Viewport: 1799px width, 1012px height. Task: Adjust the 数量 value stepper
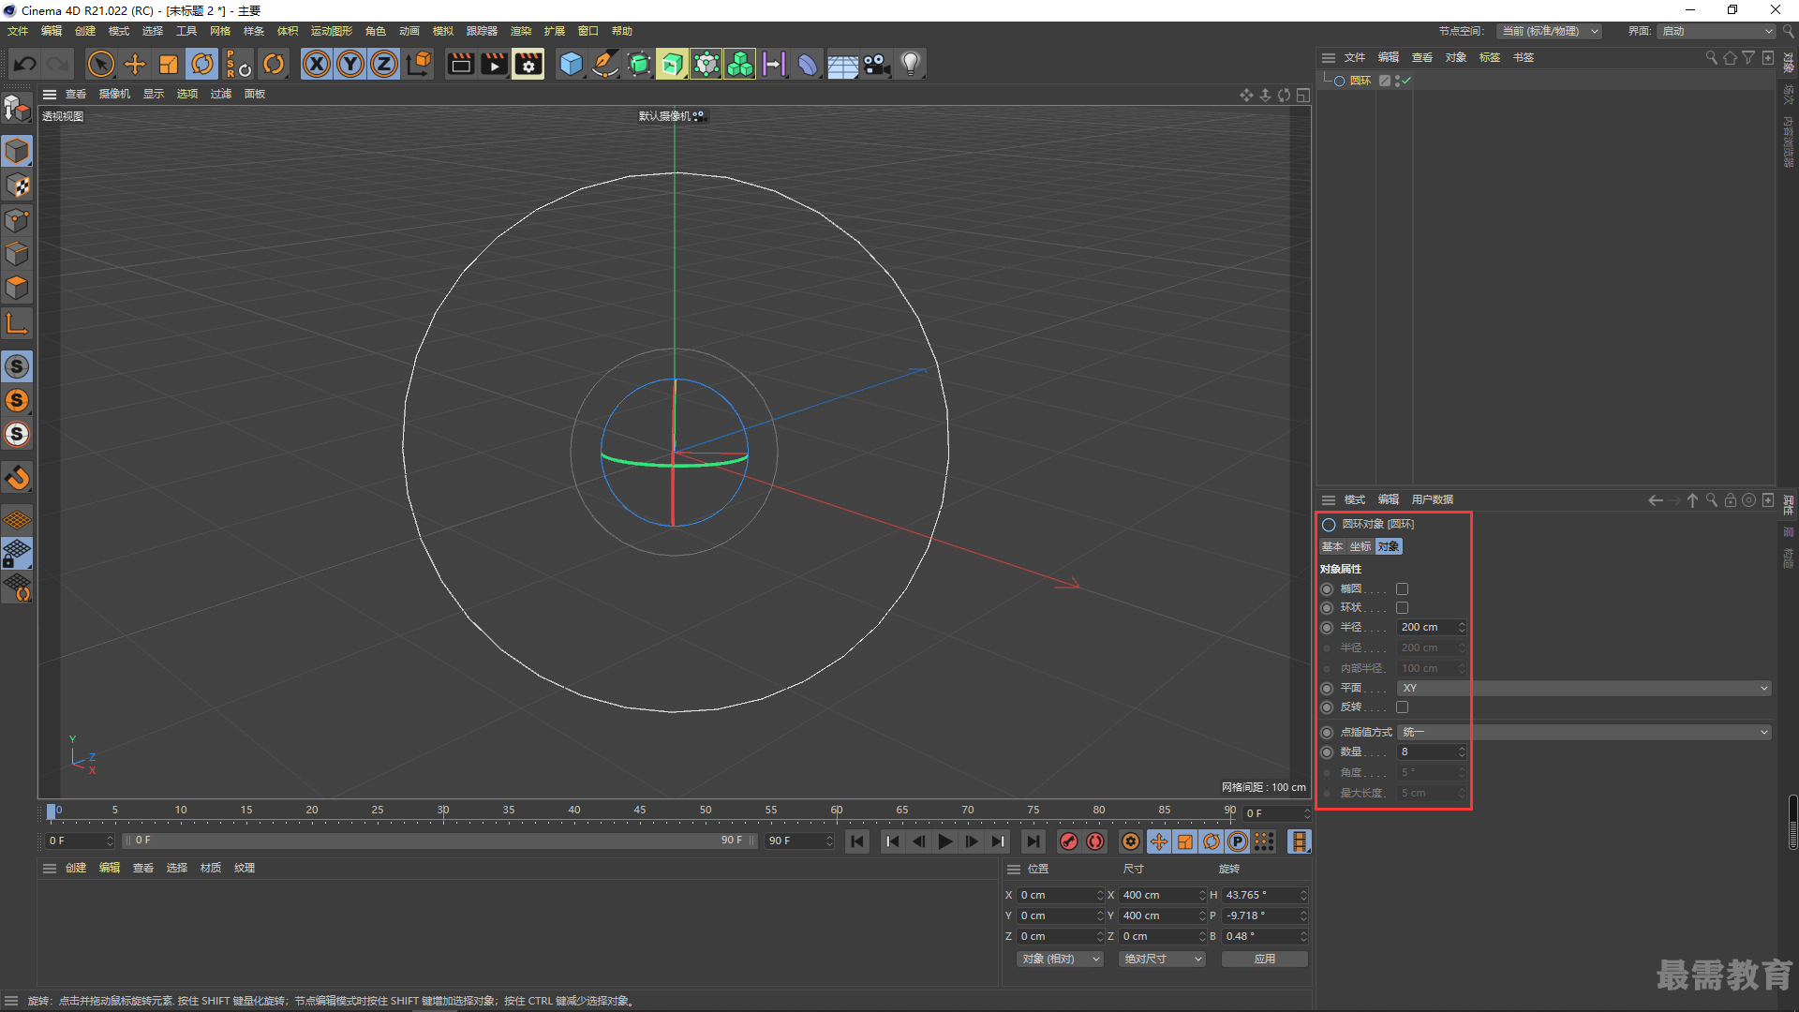click(x=1462, y=752)
